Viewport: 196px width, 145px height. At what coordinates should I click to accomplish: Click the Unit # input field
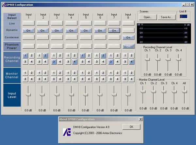tap(183, 17)
